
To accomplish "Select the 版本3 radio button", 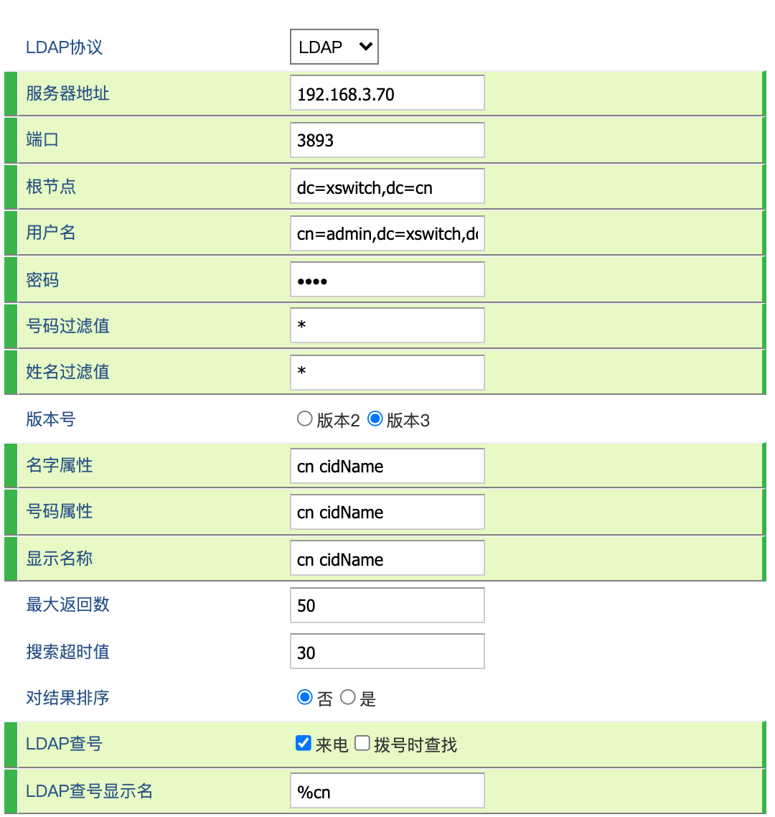I will 375,419.
